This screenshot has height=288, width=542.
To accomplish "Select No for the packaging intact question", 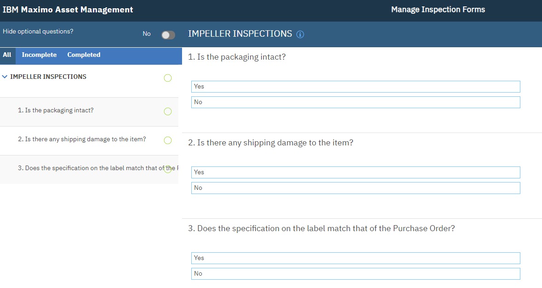I will tap(355, 102).
